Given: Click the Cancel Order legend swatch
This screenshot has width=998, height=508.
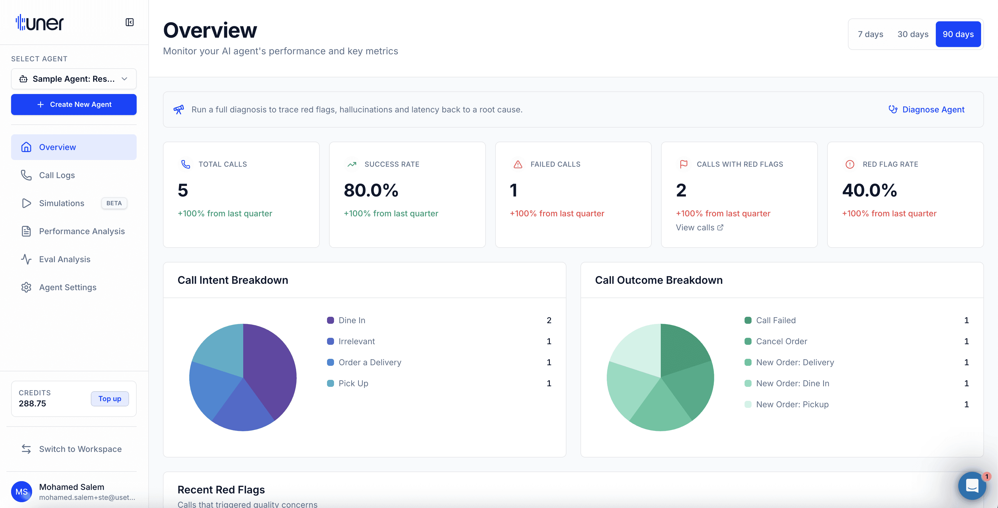Looking at the screenshot, I should click(748, 341).
